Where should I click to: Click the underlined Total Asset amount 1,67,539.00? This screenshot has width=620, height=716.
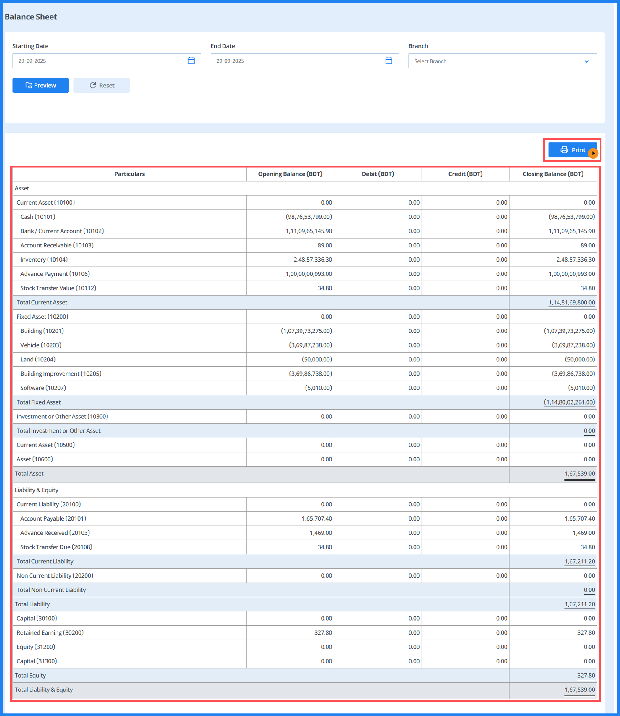click(x=580, y=473)
